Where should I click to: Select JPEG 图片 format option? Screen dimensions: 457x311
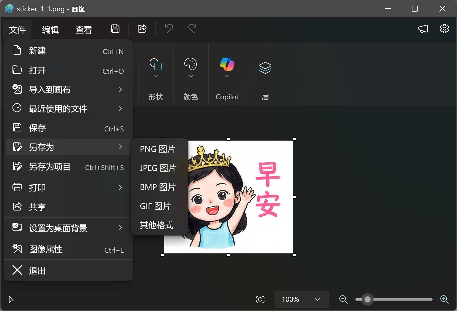[x=158, y=168]
